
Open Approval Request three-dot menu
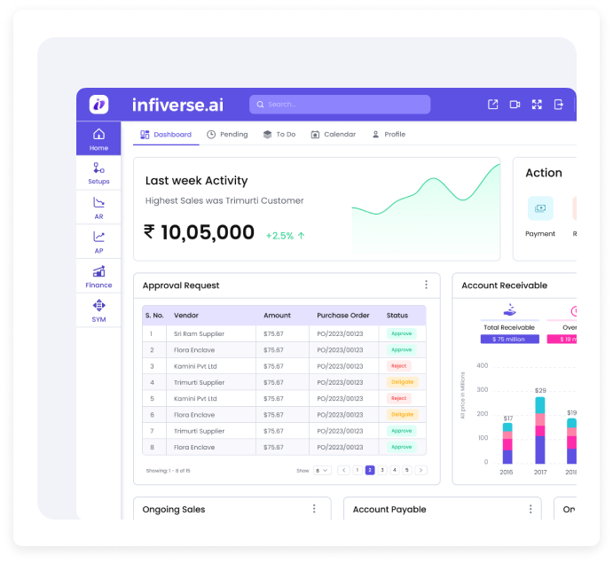pos(426,285)
